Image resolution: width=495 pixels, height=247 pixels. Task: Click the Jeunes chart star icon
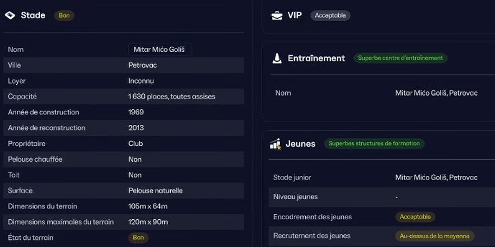pyautogui.click(x=276, y=144)
